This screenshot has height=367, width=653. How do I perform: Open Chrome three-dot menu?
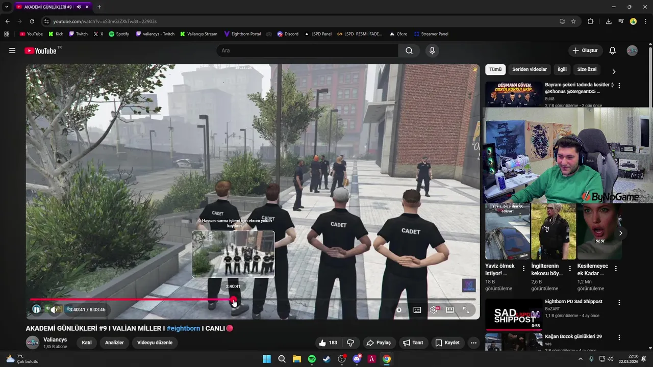tap(645, 21)
